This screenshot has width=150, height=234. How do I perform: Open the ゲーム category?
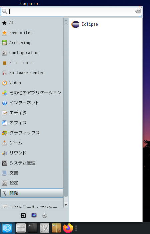[32, 143]
